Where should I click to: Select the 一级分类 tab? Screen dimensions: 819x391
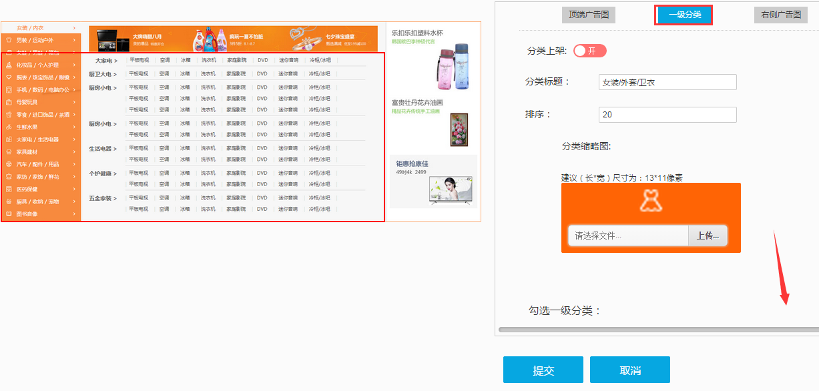click(x=684, y=15)
